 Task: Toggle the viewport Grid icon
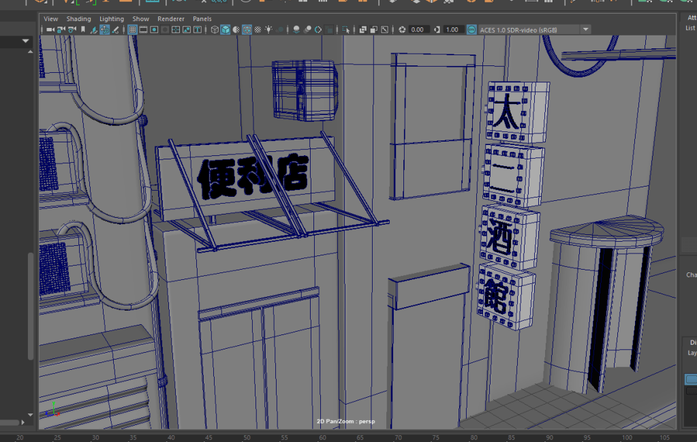tap(132, 30)
